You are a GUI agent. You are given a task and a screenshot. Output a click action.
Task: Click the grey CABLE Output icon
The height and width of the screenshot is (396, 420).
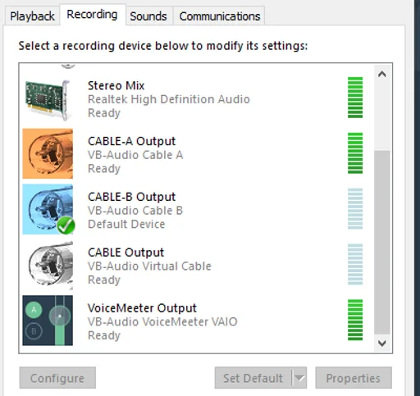point(50,265)
